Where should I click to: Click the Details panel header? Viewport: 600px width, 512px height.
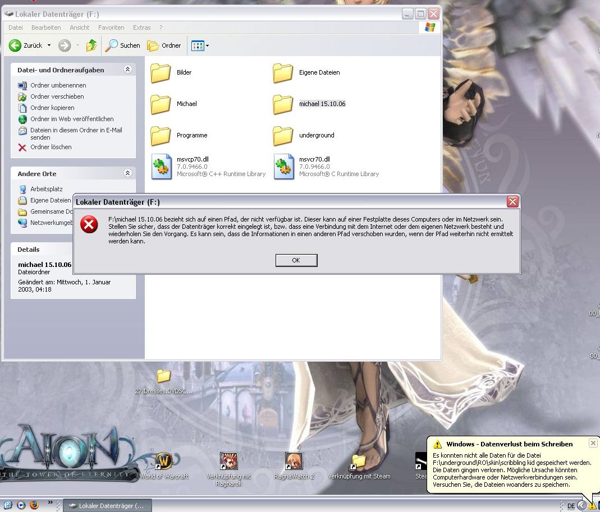click(x=42, y=250)
